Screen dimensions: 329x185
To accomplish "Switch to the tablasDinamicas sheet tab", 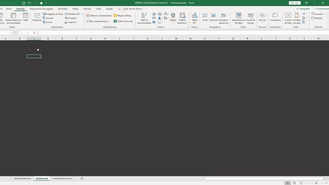I will coord(23,178).
